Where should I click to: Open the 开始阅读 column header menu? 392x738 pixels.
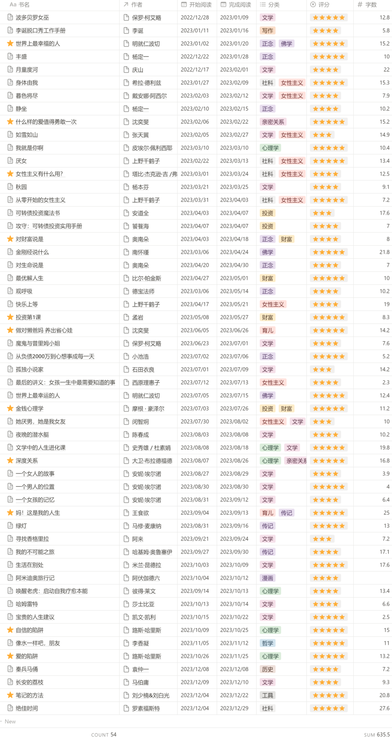[197, 5]
